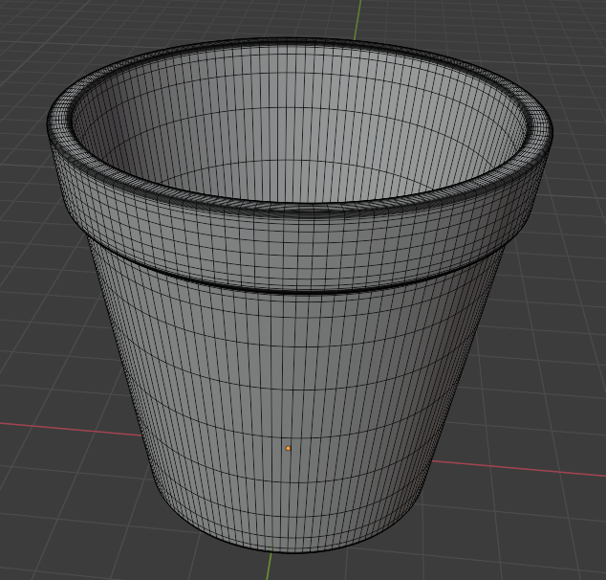The width and height of the screenshot is (606, 580).
Task: Click the green Y axis line below pot
Action: pos(269,563)
